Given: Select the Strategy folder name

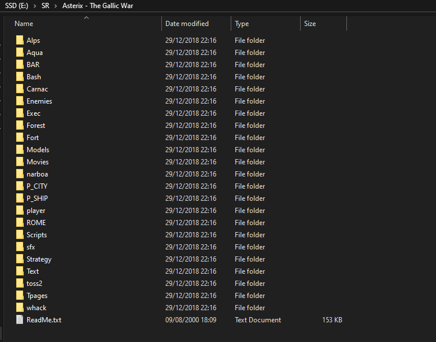Looking at the screenshot, I should pos(39,259).
